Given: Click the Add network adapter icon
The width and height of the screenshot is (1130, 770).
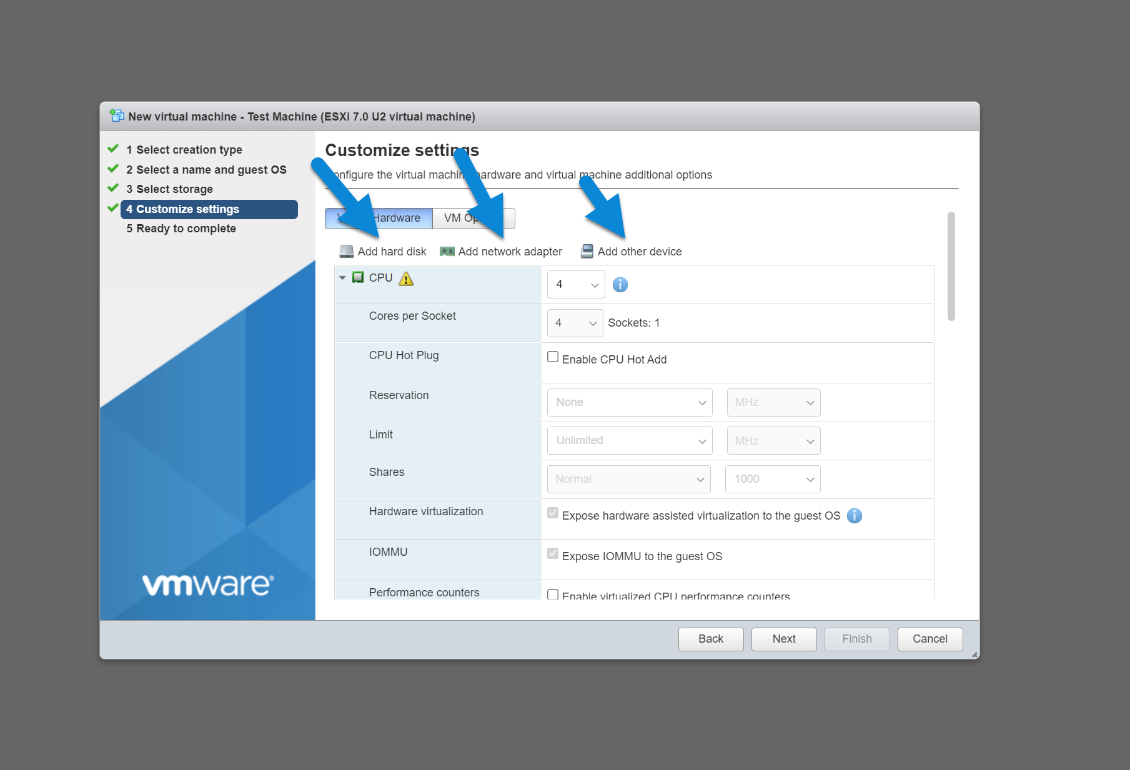Looking at the screenshot, I should coord(447,251).
